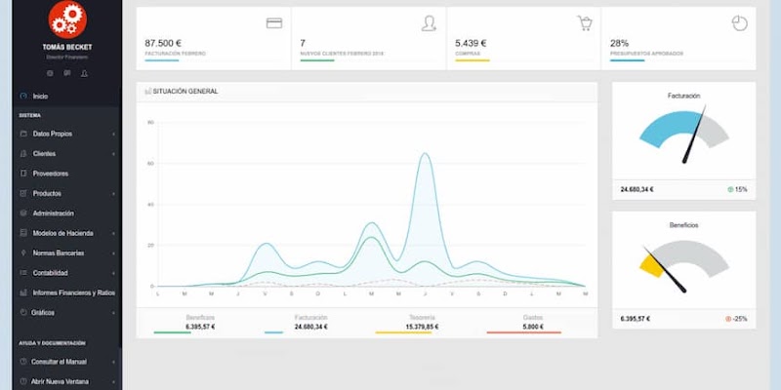Click the message icon under the user name
Viewport: 781px width, 390px height.
(x=67, y=73)
